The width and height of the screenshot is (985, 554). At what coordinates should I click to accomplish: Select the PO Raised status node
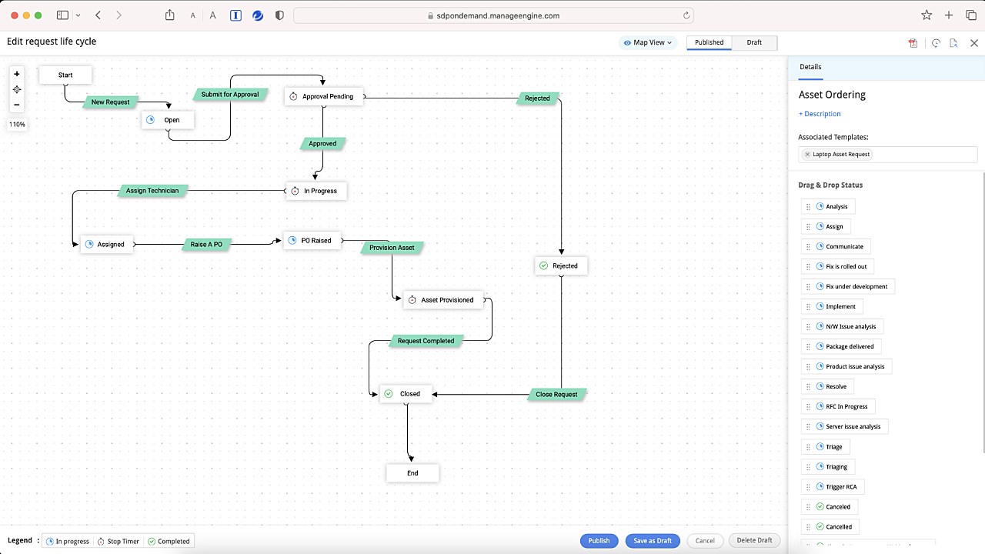tap(312, 241)
